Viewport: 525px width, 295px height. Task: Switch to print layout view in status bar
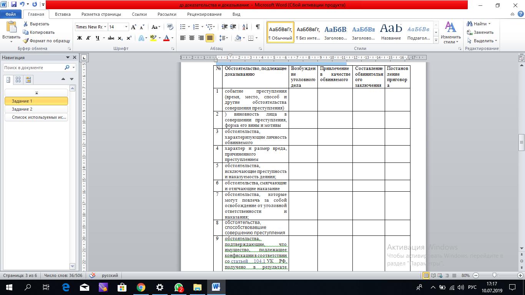point(426,275)
